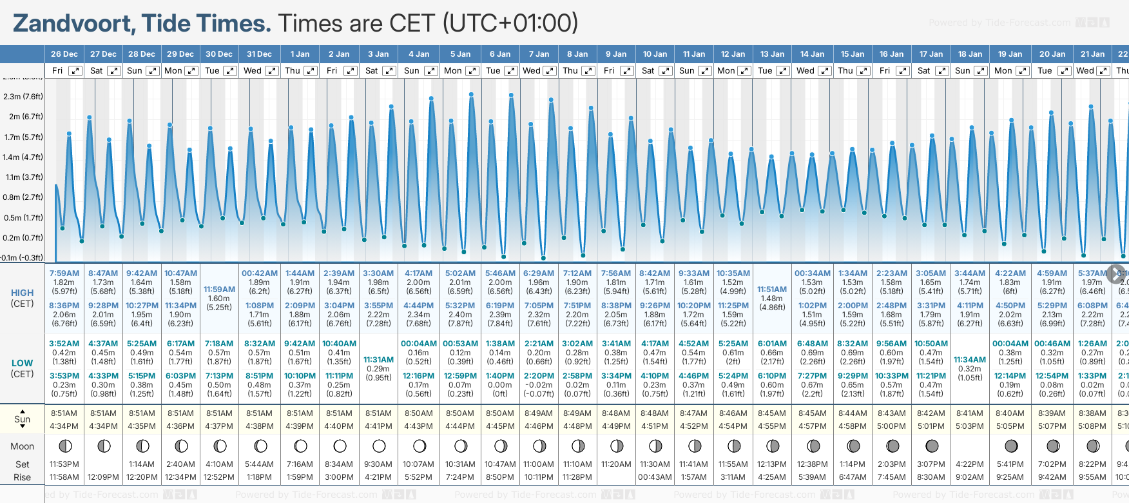
Task: Open expanded view for Thu 1 Jan
Action: [311, 71]
